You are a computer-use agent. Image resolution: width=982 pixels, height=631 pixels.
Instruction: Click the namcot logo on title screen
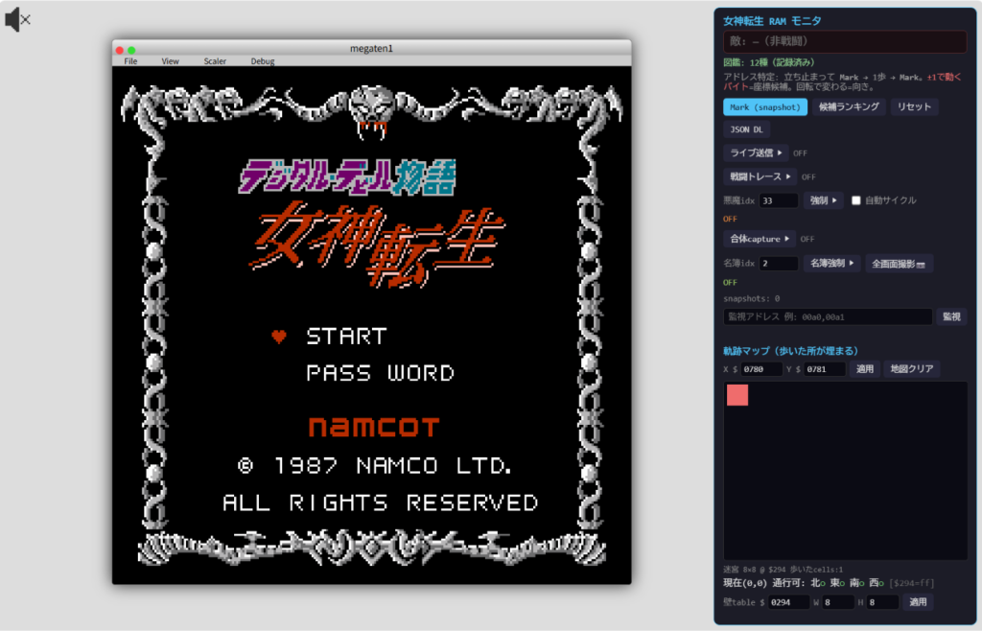click(374, 427)
